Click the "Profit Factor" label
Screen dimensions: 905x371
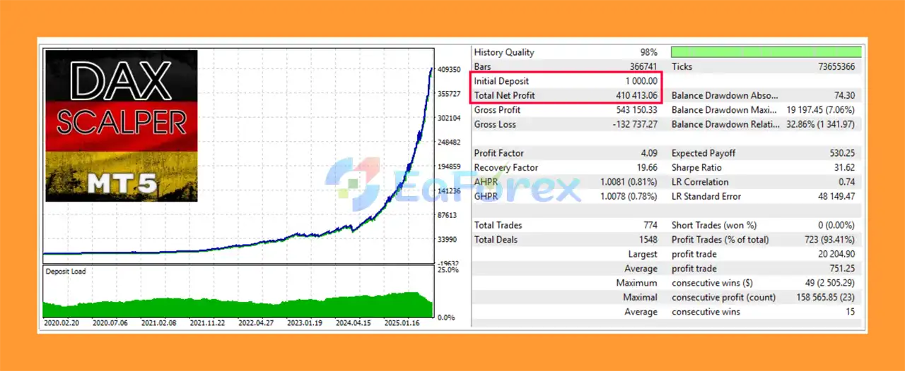point(499,153)
